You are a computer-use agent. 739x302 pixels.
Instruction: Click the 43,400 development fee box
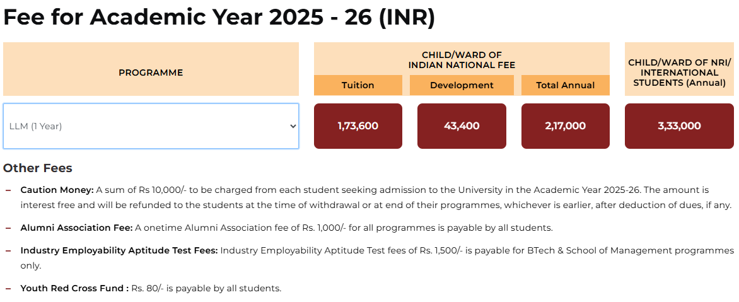[x=462, y=126]
